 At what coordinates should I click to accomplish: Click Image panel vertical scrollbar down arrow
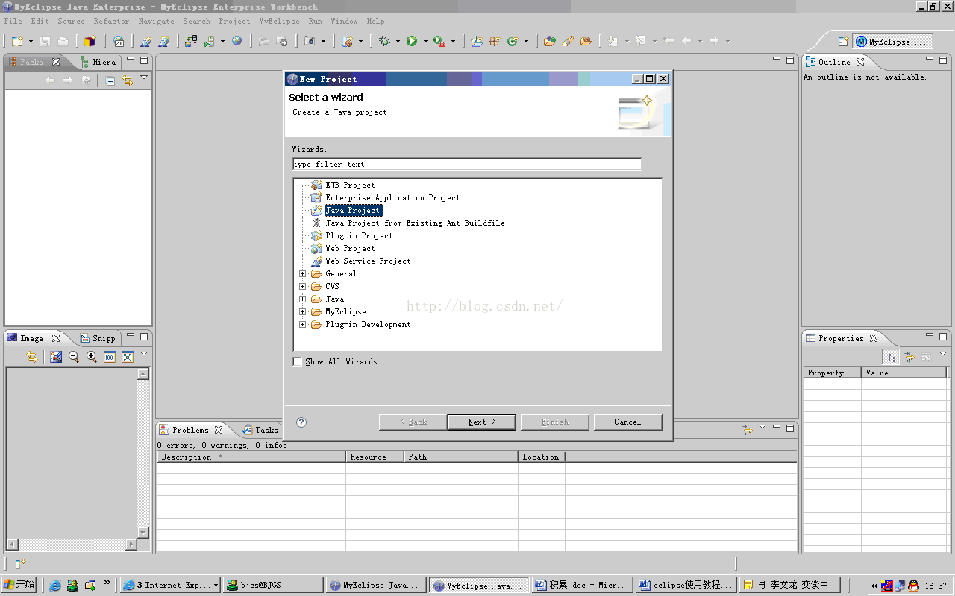pos(143,532)
